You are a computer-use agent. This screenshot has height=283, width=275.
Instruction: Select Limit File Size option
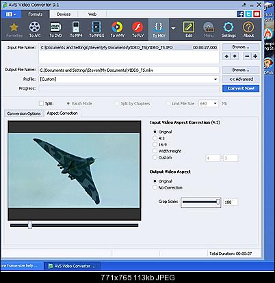[x=168, y=104]
